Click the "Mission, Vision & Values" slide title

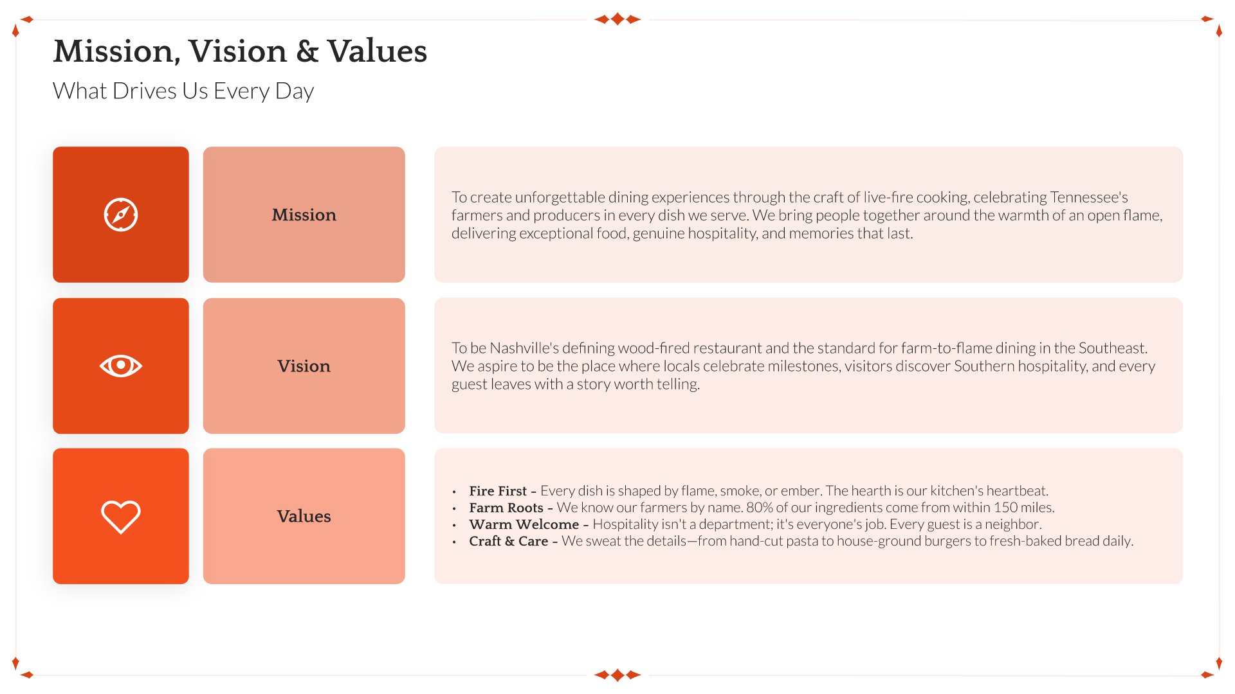240,51
